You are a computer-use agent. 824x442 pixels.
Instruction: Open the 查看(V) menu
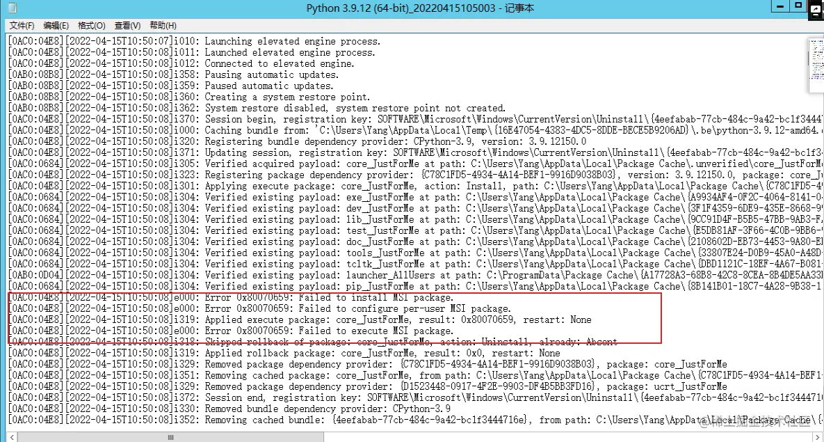pos(127,25)
